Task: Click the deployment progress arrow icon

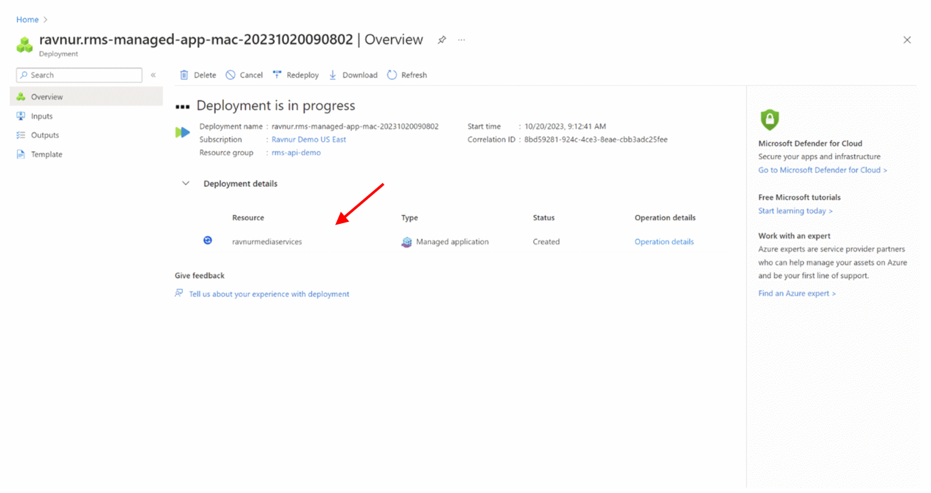Action: click(x=182, y=133)
